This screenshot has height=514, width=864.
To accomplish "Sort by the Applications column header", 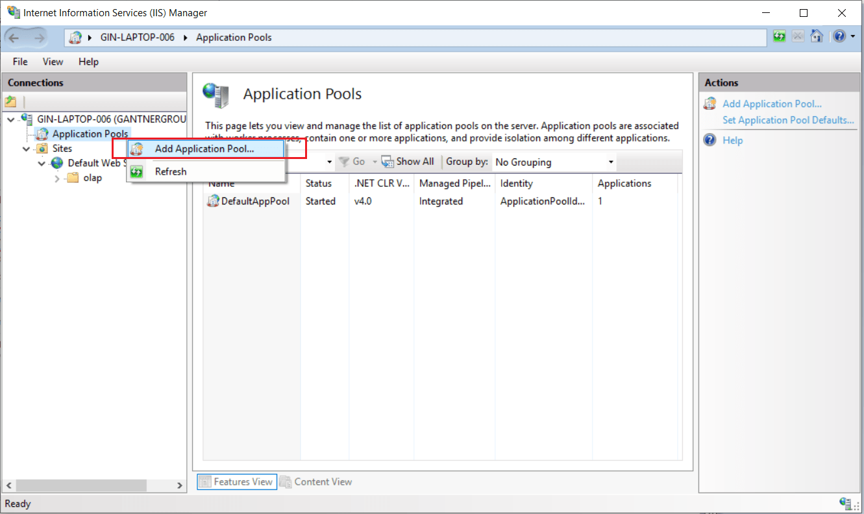I will coord(635,184).
